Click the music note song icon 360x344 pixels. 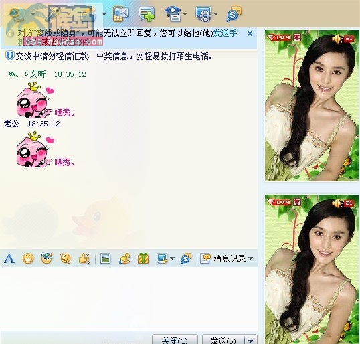pos(124,259)
